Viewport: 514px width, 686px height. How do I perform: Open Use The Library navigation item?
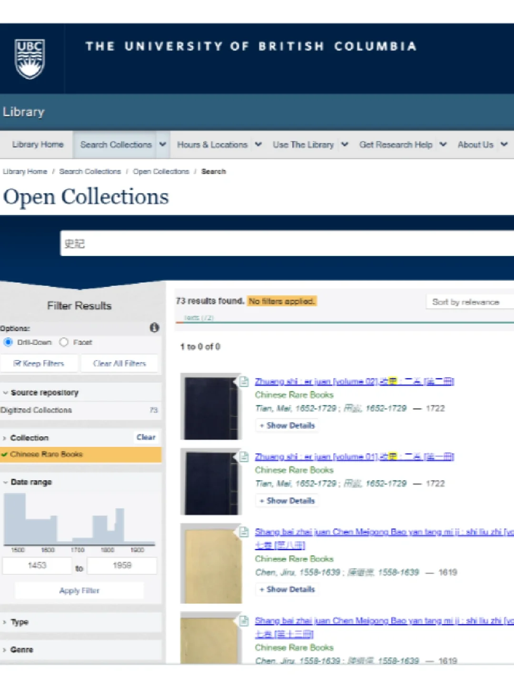point(303,144)
